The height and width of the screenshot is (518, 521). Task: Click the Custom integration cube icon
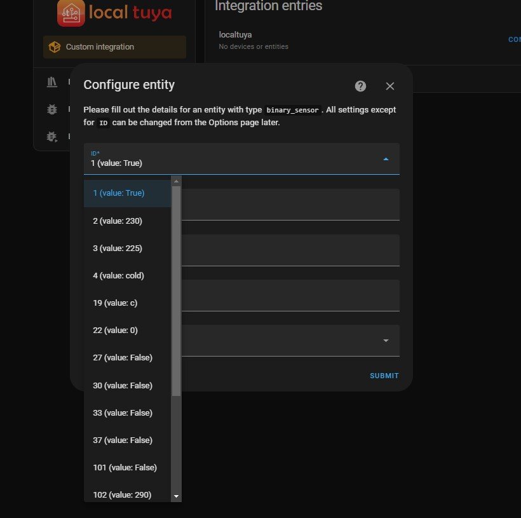55,47
